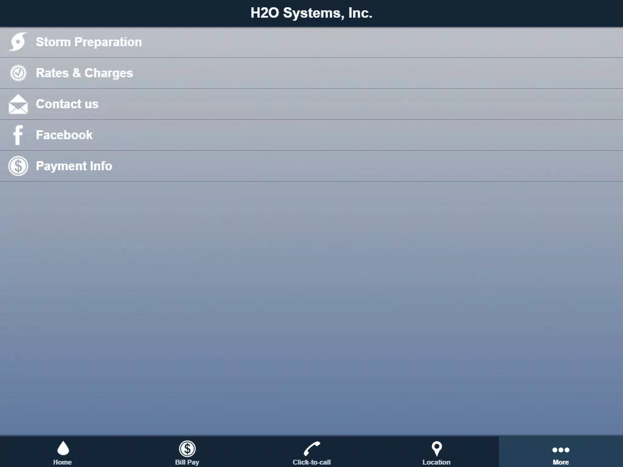This screenshot has height=467, width=623.
Task: Open the Storm Preparation text entry
Action: 89,42
